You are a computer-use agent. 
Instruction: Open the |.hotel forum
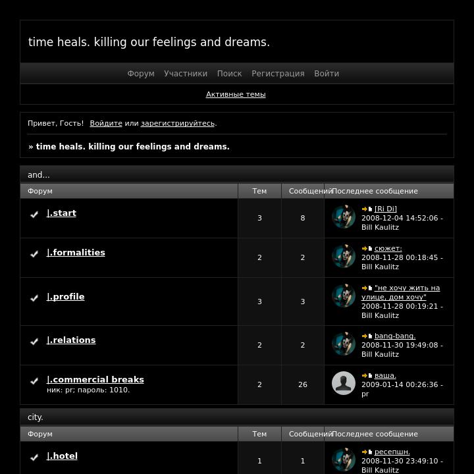coord(62,456)
